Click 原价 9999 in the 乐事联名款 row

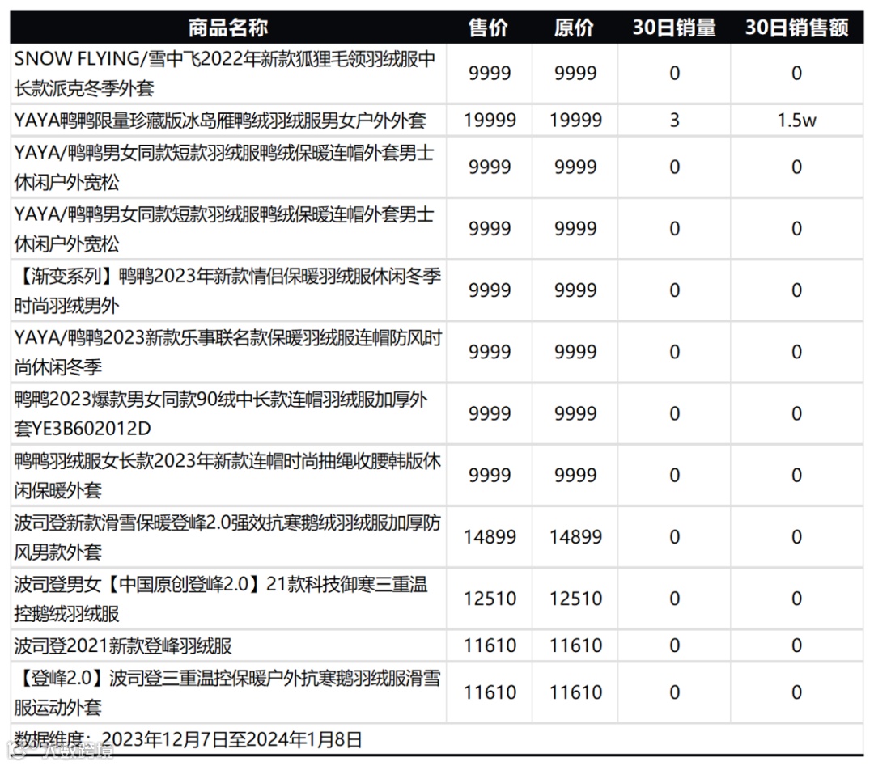[x=575, y=352]
